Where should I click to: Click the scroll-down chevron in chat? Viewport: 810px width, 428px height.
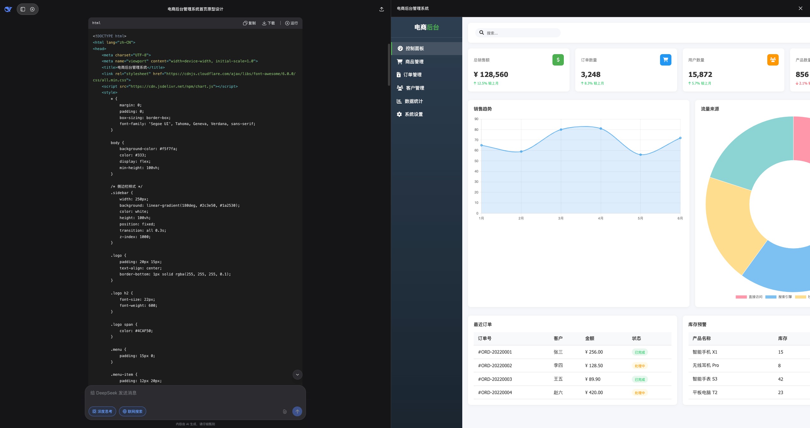click(x=297, y=375)
